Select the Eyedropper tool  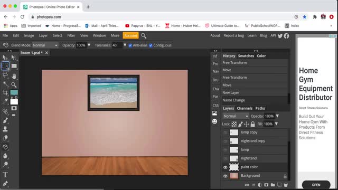tap(5, 101)
